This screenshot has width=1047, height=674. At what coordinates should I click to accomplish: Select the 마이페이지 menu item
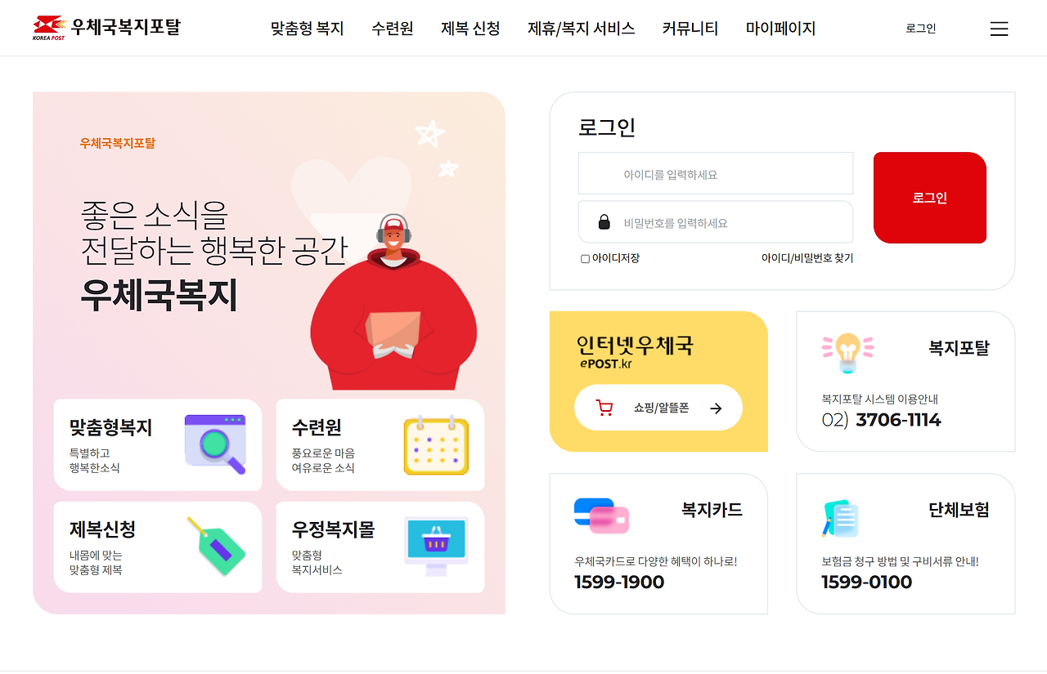tap(781, 29)
